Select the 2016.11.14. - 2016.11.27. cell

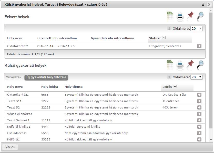(56, 46)
